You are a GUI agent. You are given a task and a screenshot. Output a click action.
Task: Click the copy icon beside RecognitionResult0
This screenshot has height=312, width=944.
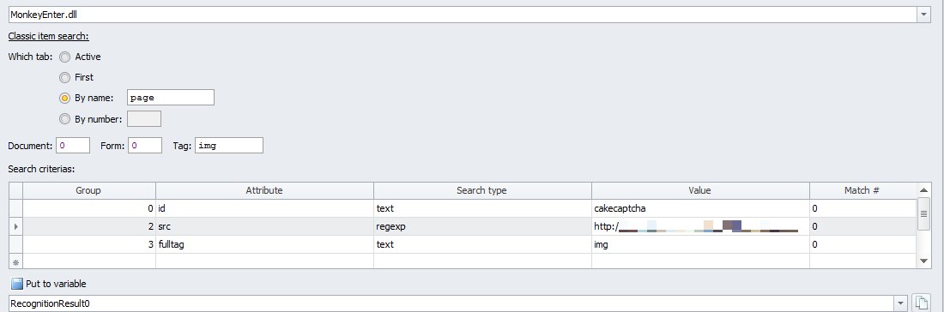(919, 303)
